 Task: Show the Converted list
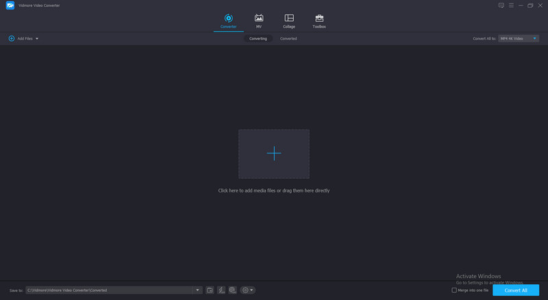pos(288,39)
